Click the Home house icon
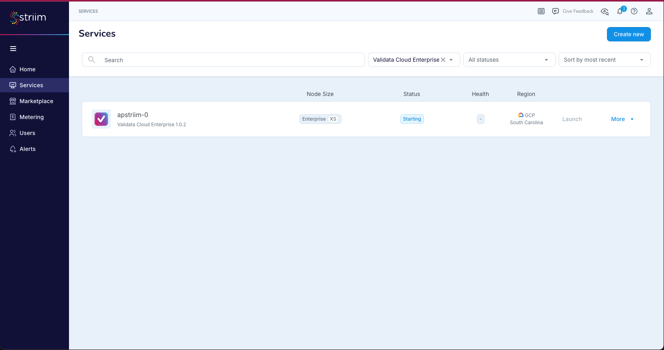The width and height of the screenshot is (664, 350). (13, 69)
